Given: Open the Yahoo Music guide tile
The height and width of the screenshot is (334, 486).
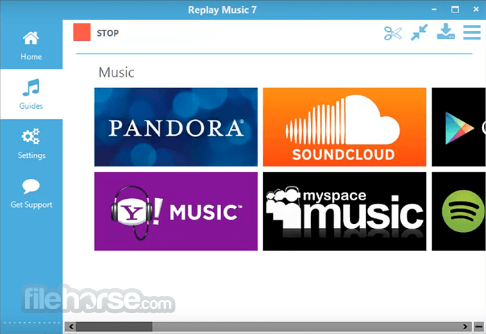Looking at the screenshot, I should click(x=176, y=211).
